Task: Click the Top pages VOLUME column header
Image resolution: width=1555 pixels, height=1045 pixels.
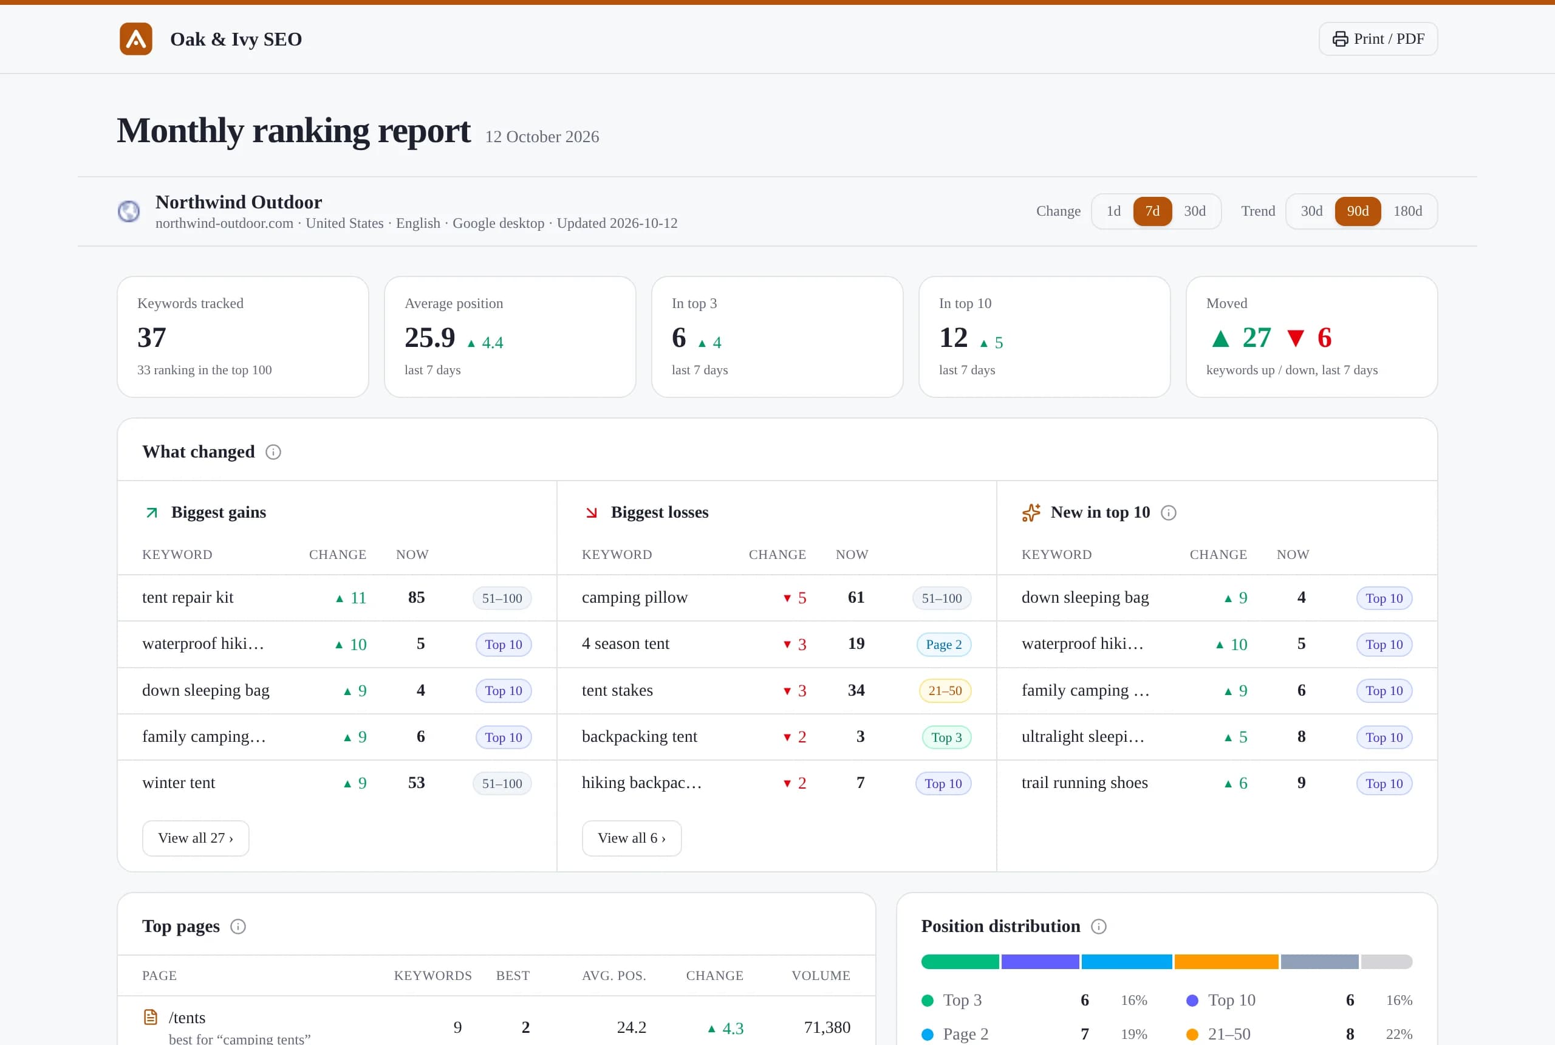Action: click(821, 975)
